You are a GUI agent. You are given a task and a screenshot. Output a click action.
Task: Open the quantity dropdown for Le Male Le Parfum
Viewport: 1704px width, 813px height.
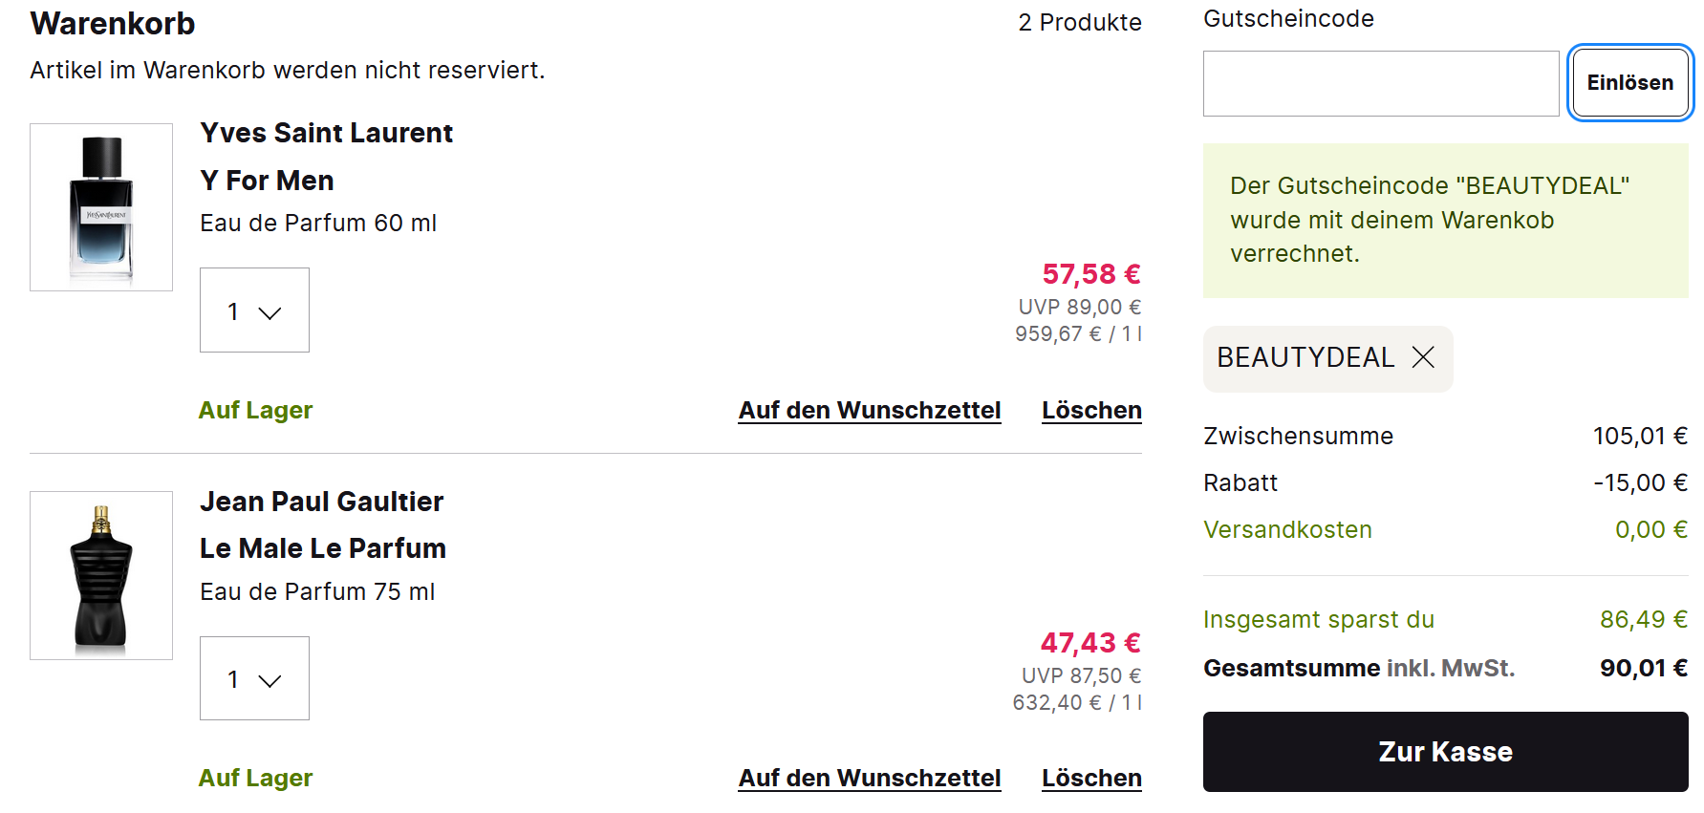coord(254,678)
